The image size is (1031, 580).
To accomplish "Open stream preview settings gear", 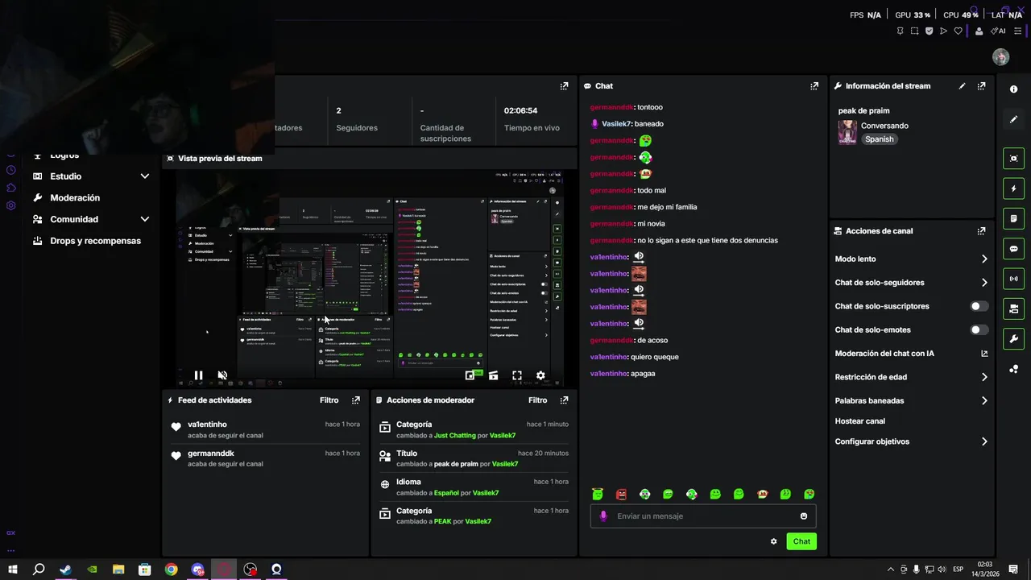I will pos(540,375).
